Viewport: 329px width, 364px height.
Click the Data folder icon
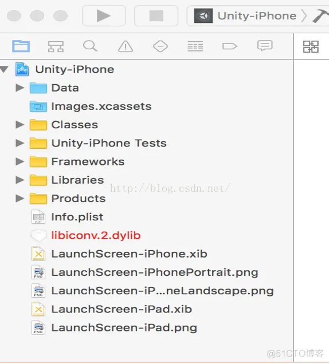(x=38, y=88)
